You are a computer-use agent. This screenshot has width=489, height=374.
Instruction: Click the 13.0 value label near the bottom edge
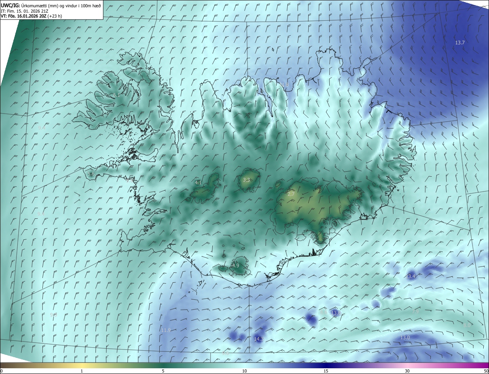[x=405, y=338]
